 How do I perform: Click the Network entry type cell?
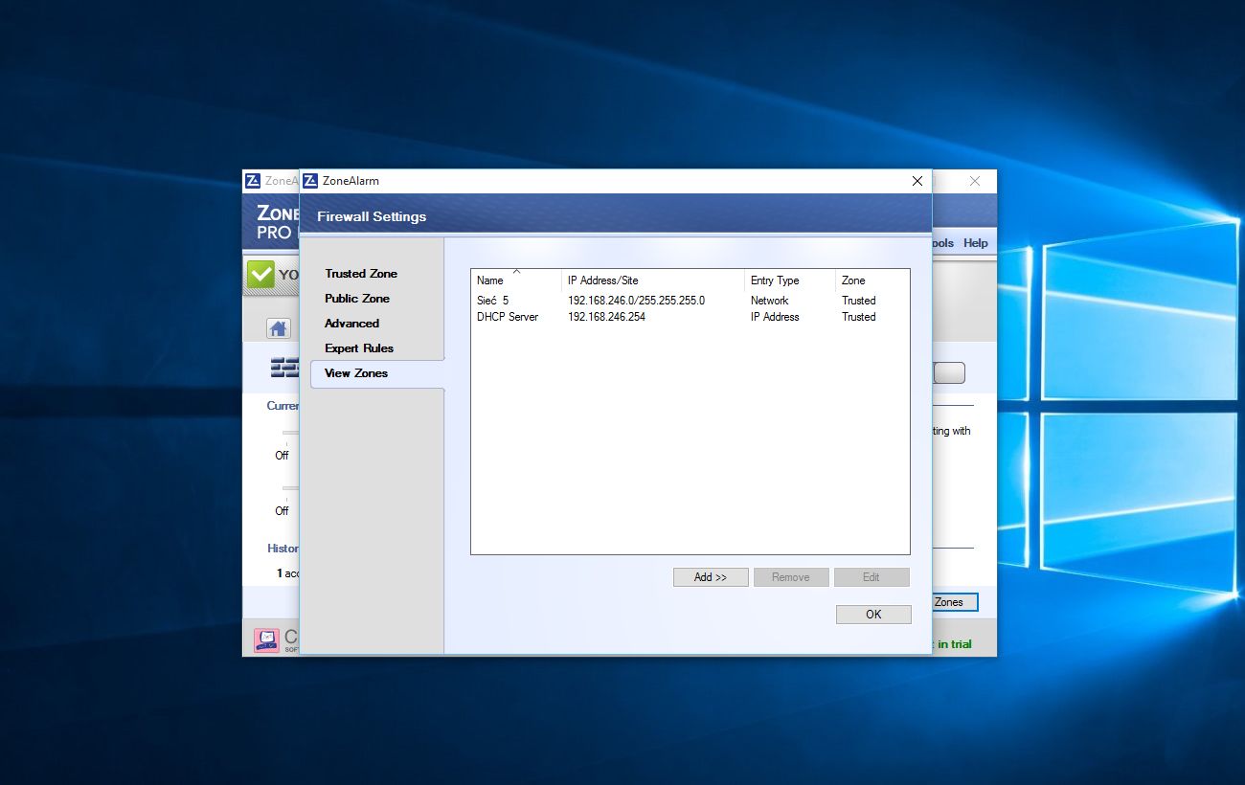pos(769,301)
